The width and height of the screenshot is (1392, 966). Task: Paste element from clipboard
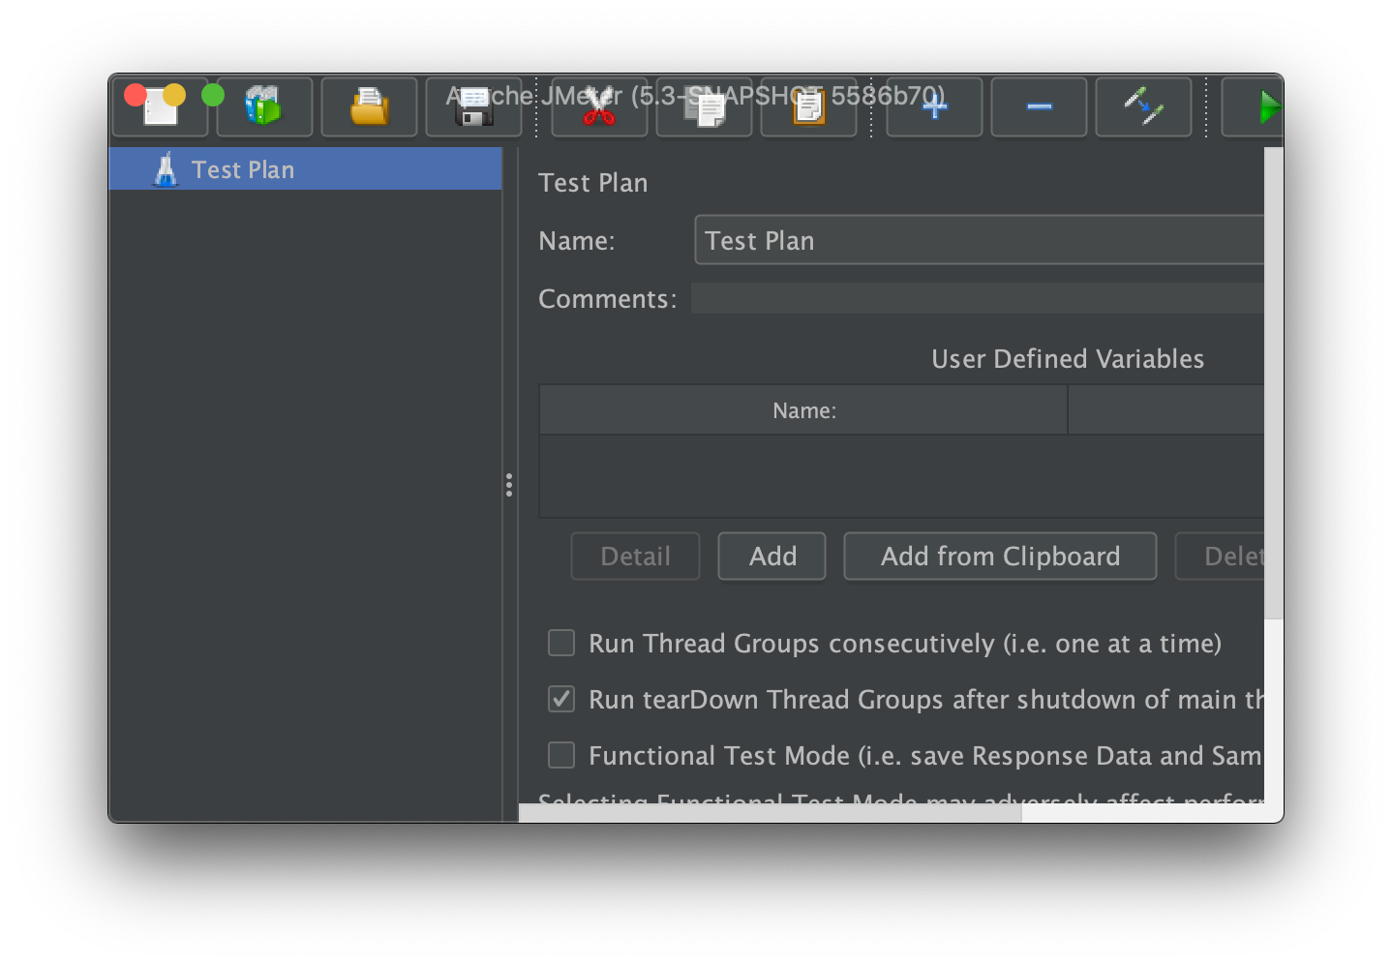[808, 106]
